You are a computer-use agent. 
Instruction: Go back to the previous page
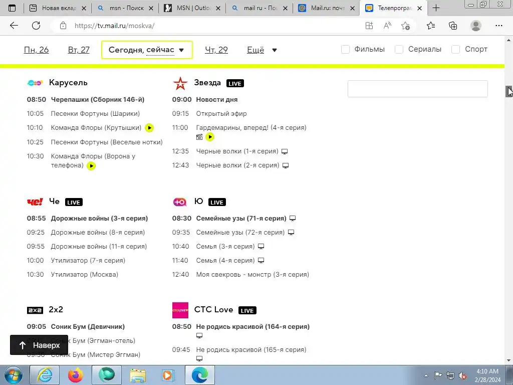(14, 26)
